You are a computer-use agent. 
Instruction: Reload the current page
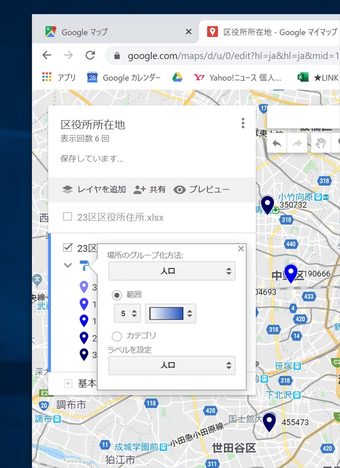click(90, 55)
